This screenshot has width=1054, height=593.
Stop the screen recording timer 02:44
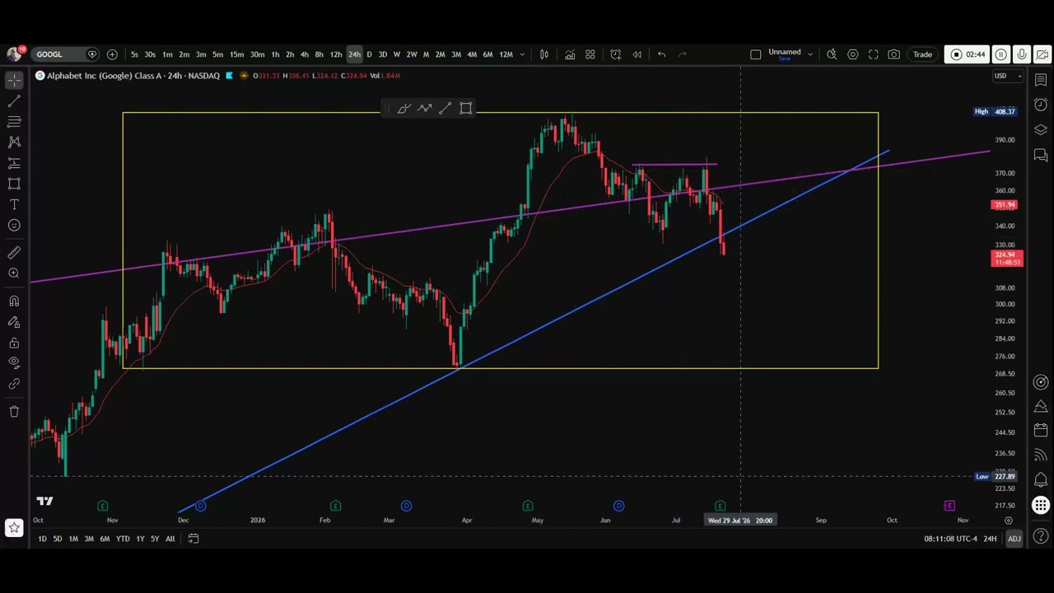tap(968, 54)
